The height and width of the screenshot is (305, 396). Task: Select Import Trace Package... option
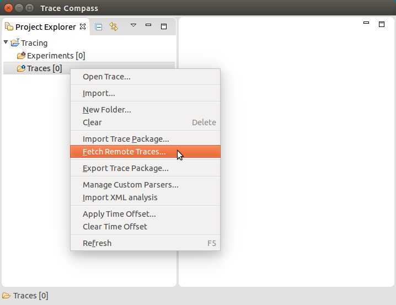click(126, 139)
